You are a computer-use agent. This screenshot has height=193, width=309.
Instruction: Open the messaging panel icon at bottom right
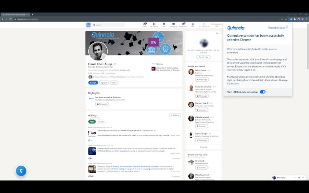[274, 178]
